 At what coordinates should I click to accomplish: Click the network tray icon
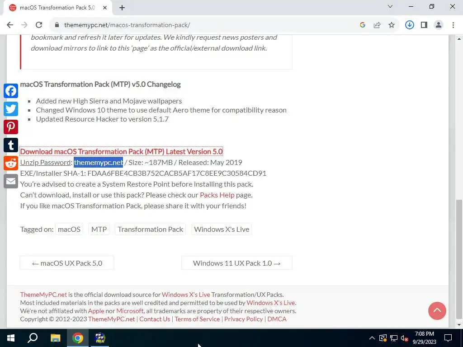(x=394, y=338)
